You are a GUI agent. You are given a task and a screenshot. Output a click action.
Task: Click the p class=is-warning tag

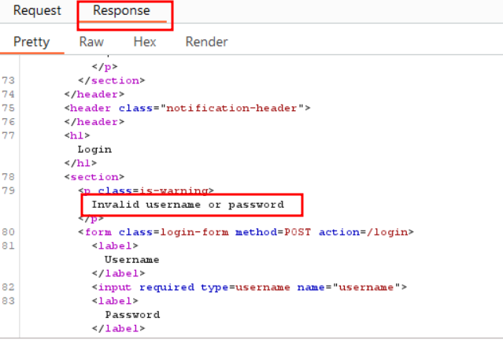tap(146, 190)
